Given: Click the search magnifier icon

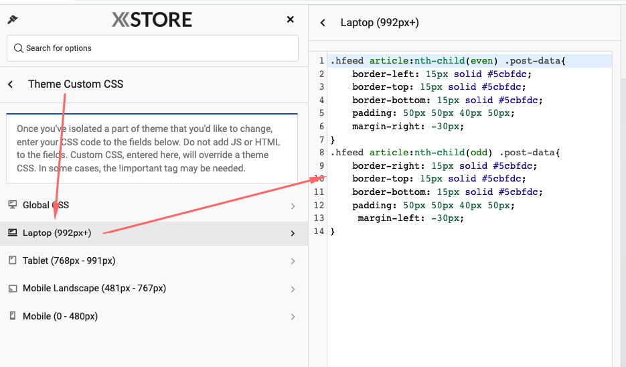Looking at the screenshot, I should 18,48.
